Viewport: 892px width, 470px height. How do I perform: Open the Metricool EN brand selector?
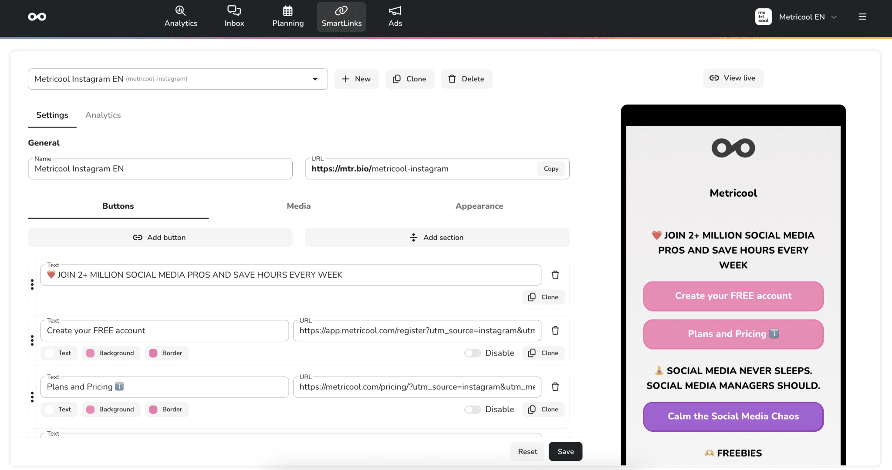tap(801, 17)
